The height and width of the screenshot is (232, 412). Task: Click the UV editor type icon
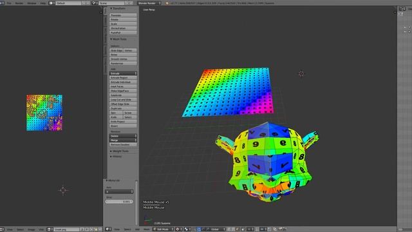pos(1,229)
